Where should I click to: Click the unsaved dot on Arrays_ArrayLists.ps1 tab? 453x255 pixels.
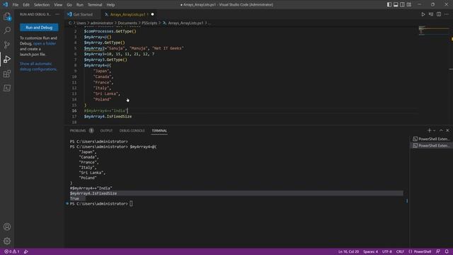(x=152, y=14)
